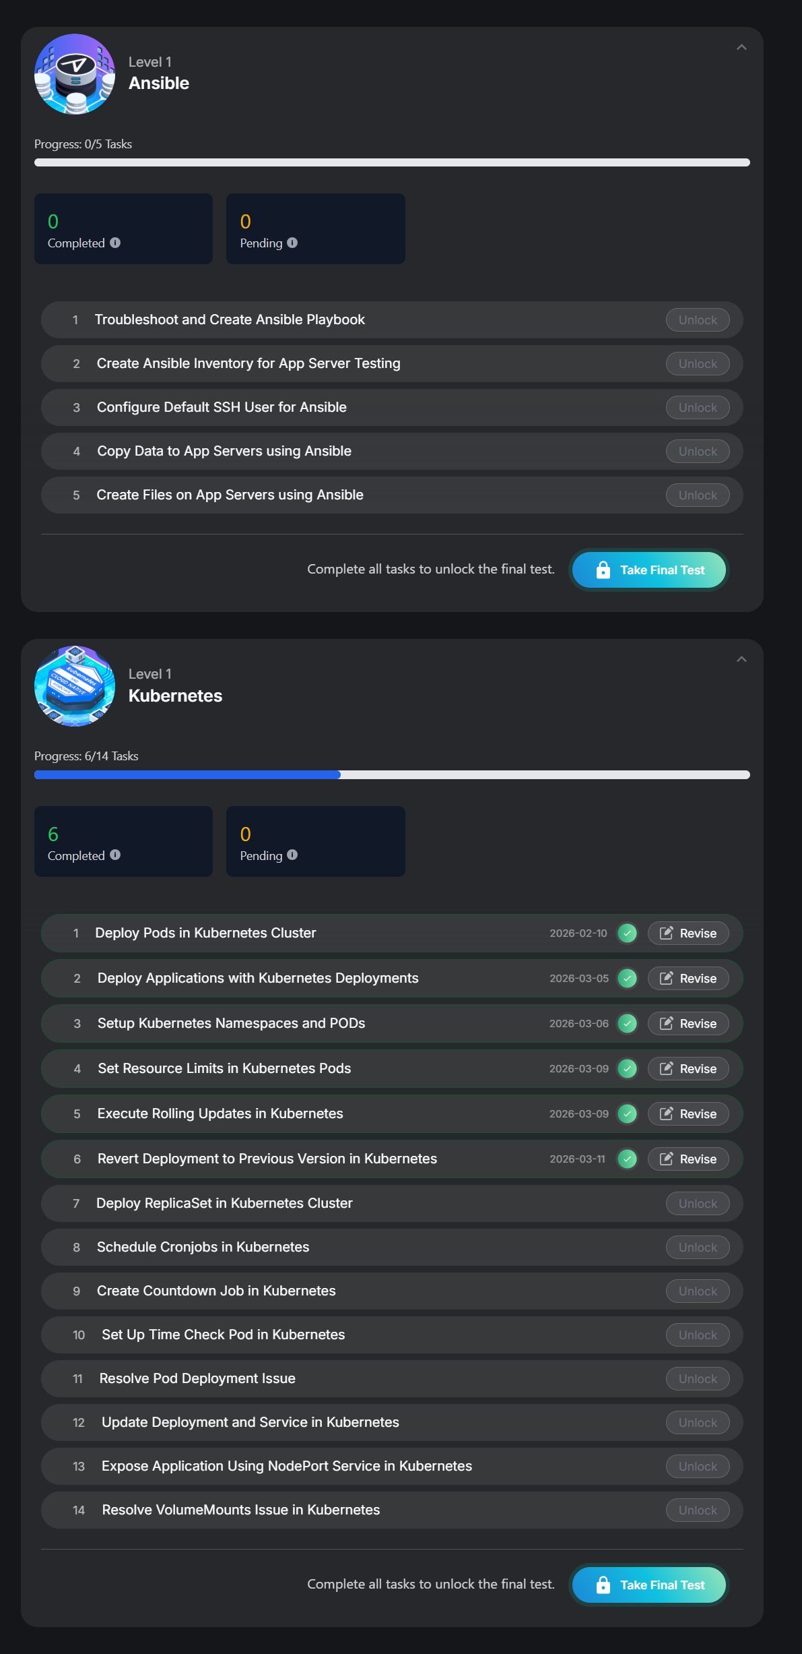802x1654 pixels.
Task: Click info icon next to Kubernetes Completed
Action: click(x=115, y=855)
